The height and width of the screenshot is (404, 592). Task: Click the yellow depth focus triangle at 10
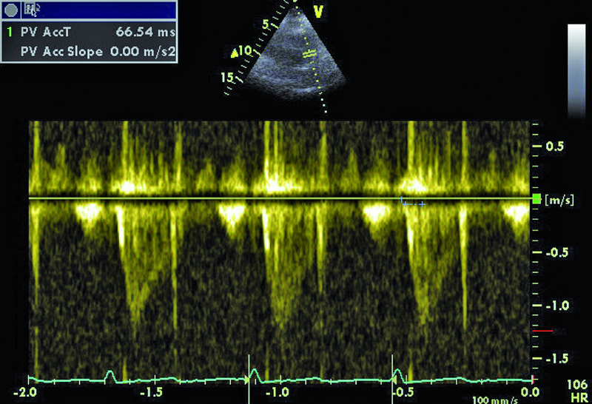click(x=235, y=53)
